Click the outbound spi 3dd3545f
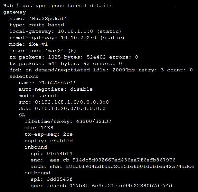198x192 pixels. pyautogui.click(x=52, y=179)
